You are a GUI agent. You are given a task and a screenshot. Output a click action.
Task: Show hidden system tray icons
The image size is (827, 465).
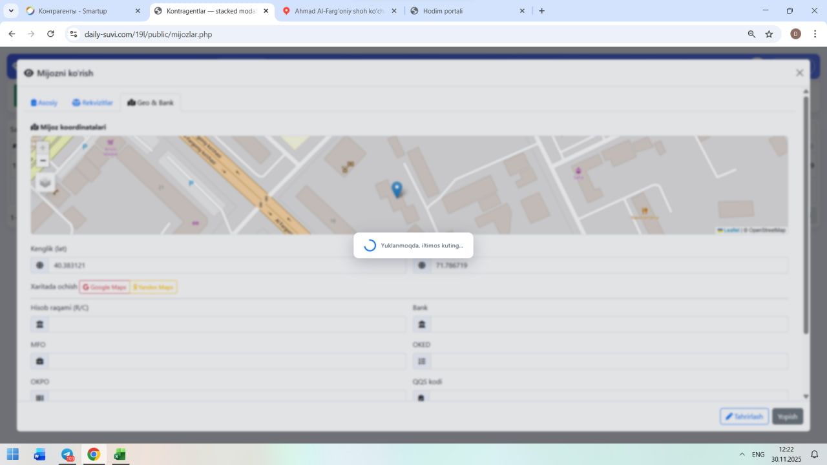(x=742, y=454)
